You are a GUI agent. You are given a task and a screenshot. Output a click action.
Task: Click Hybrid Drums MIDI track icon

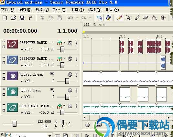[12, 76]
